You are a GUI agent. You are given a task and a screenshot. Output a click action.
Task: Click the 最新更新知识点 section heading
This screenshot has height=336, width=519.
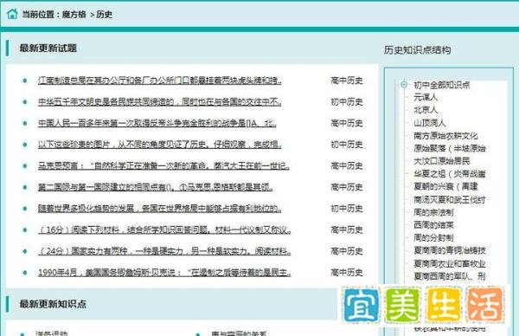53,304
